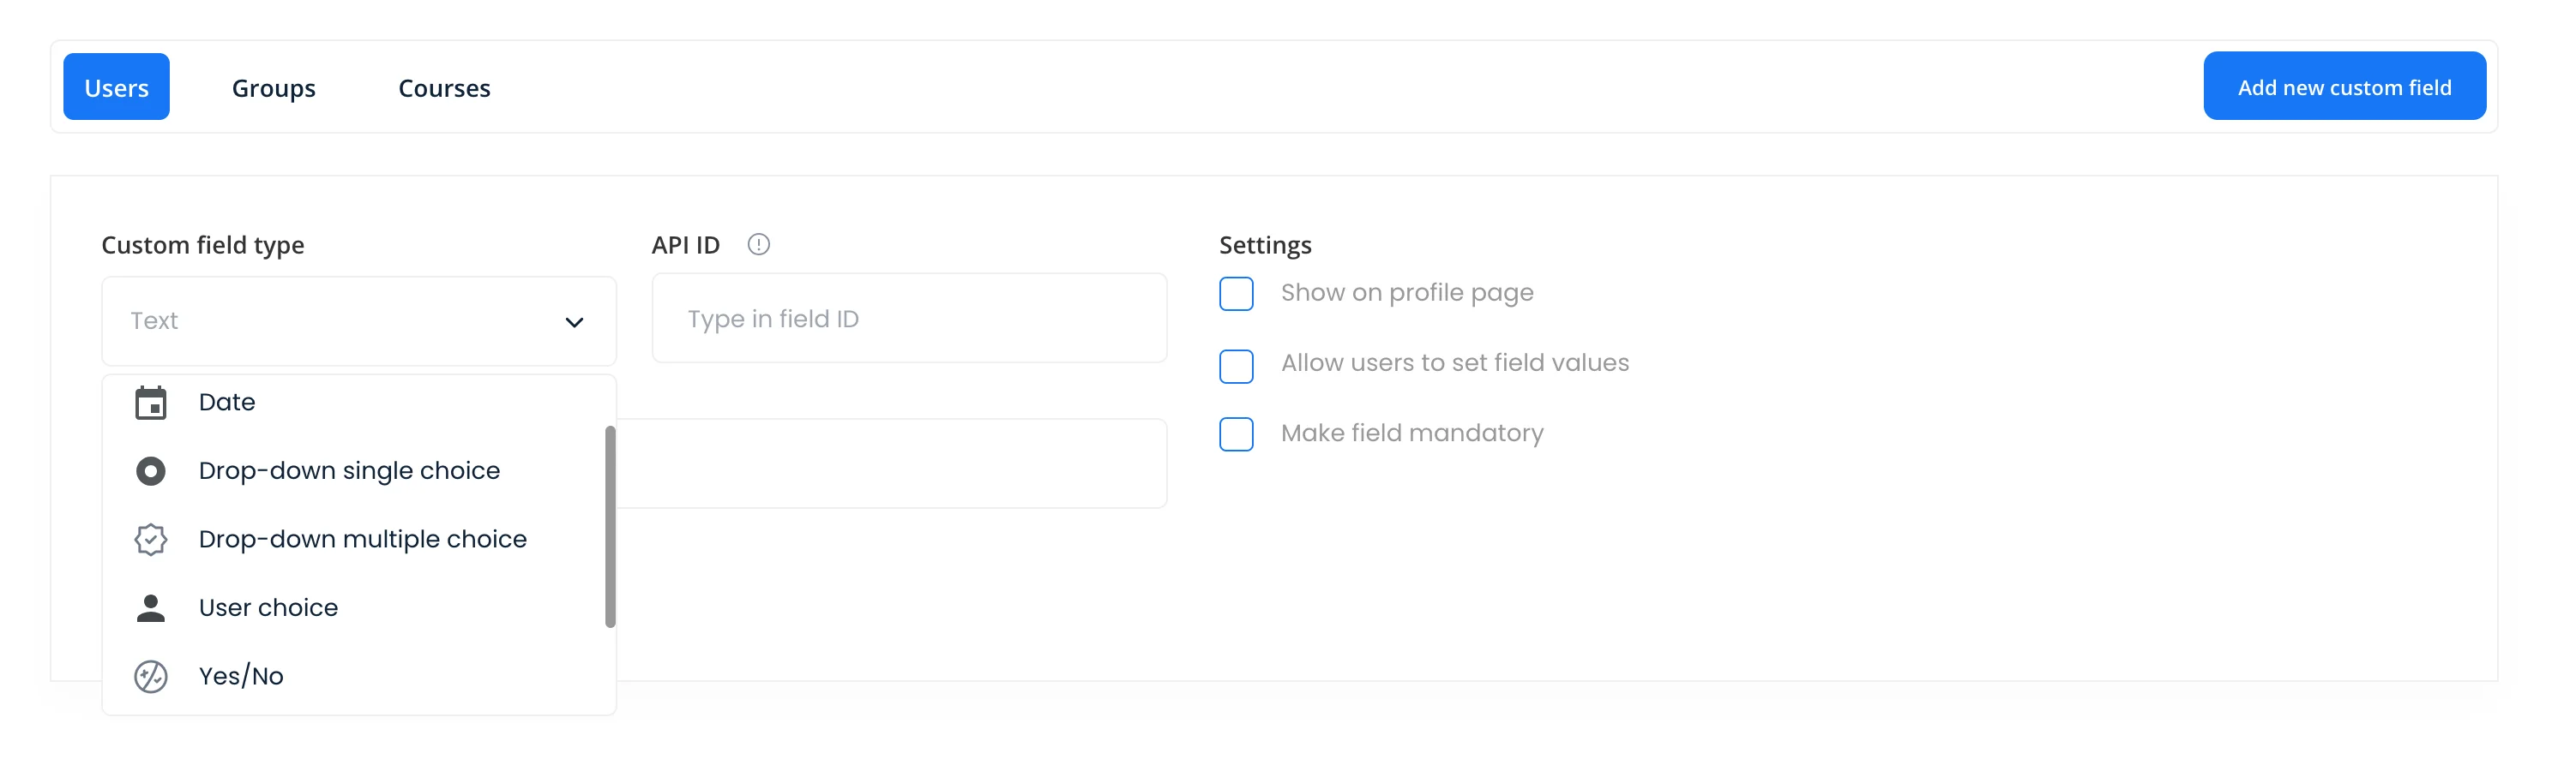The height and width of the screenshot is (783, 2576).
Task: Choose Drop-down multiple choice option
Action: pos(362,540)
